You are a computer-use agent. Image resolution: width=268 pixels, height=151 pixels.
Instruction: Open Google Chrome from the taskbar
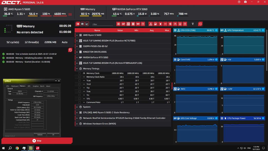(17, 148)
